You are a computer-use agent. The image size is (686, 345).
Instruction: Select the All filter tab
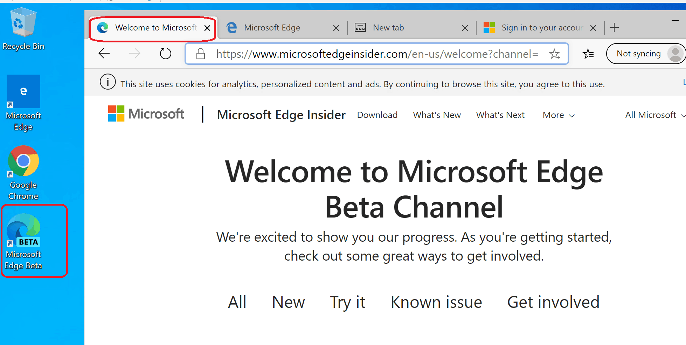(x=237, y=302)
